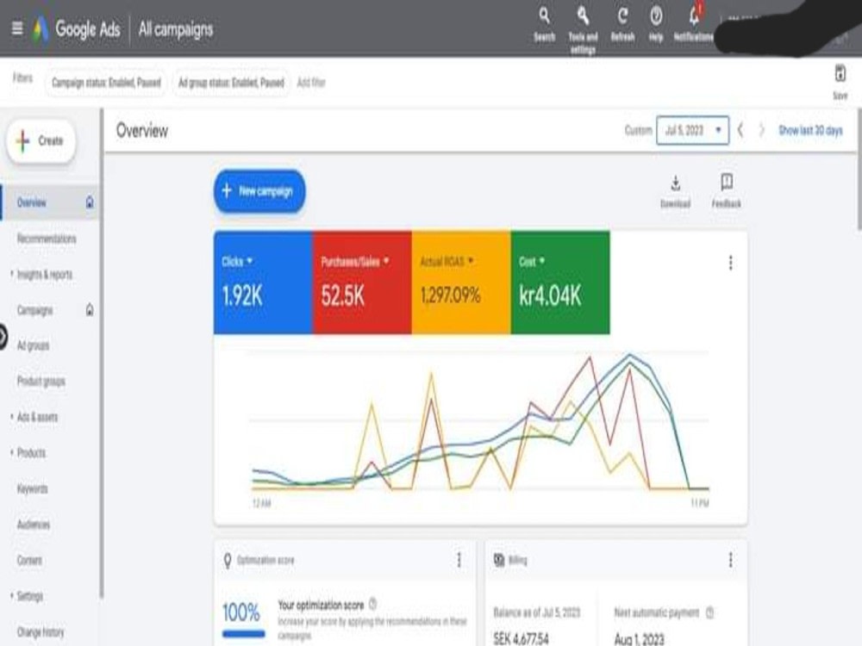Image resolution: width=862 pixels, height=646 pixels.
Task: Open help tooltip for Next automatic payment
Action: tap(709, 612)
